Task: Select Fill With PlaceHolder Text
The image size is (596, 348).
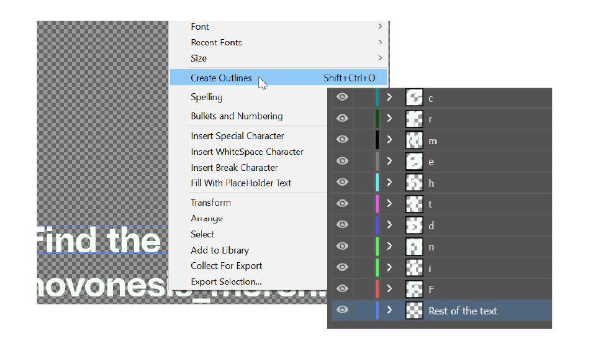Action: click(241, 183)
